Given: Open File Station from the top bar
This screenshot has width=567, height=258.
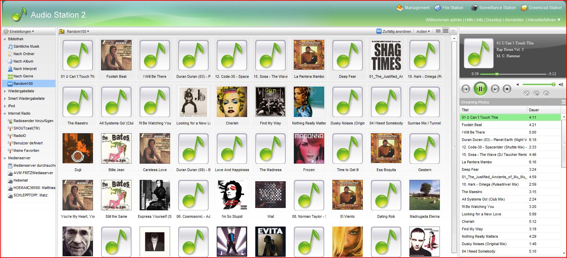Looking at the screenshot, I should coord(449,8).
